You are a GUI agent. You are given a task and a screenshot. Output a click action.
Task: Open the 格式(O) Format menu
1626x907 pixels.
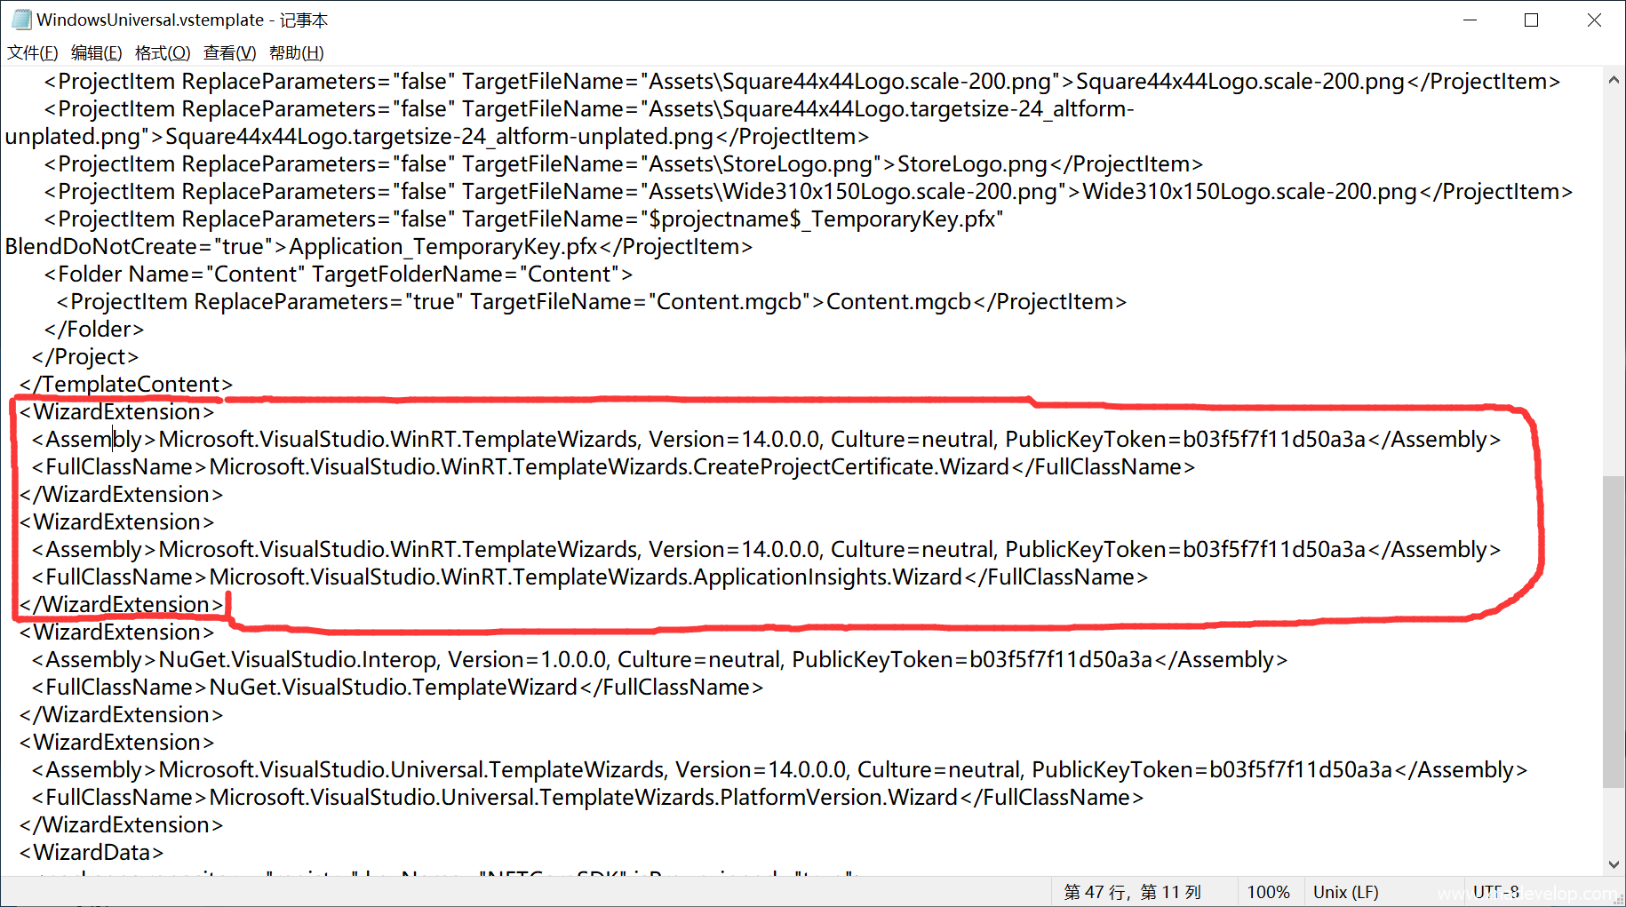click(x=163, y=53)
